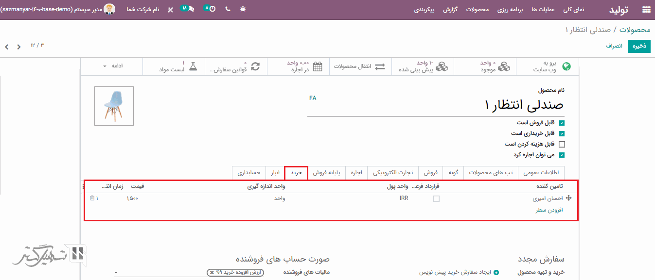Click the drag handle on احسان امیری row
Image resolution: width=655 pixels, height=280 pixels.
click(569, 198)
